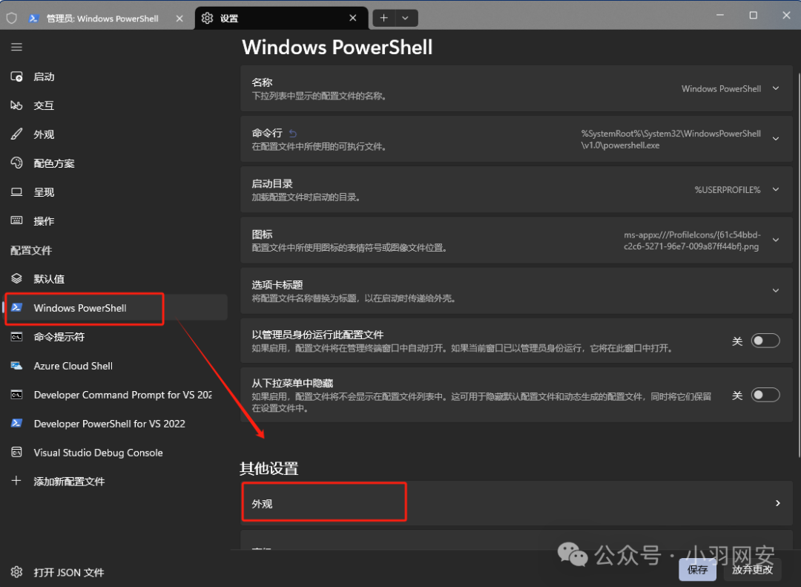Expand the 选项卡标题 setting chevron
Image resolution: width=801 pixels, height=587 pixels.
click(776, 290)
